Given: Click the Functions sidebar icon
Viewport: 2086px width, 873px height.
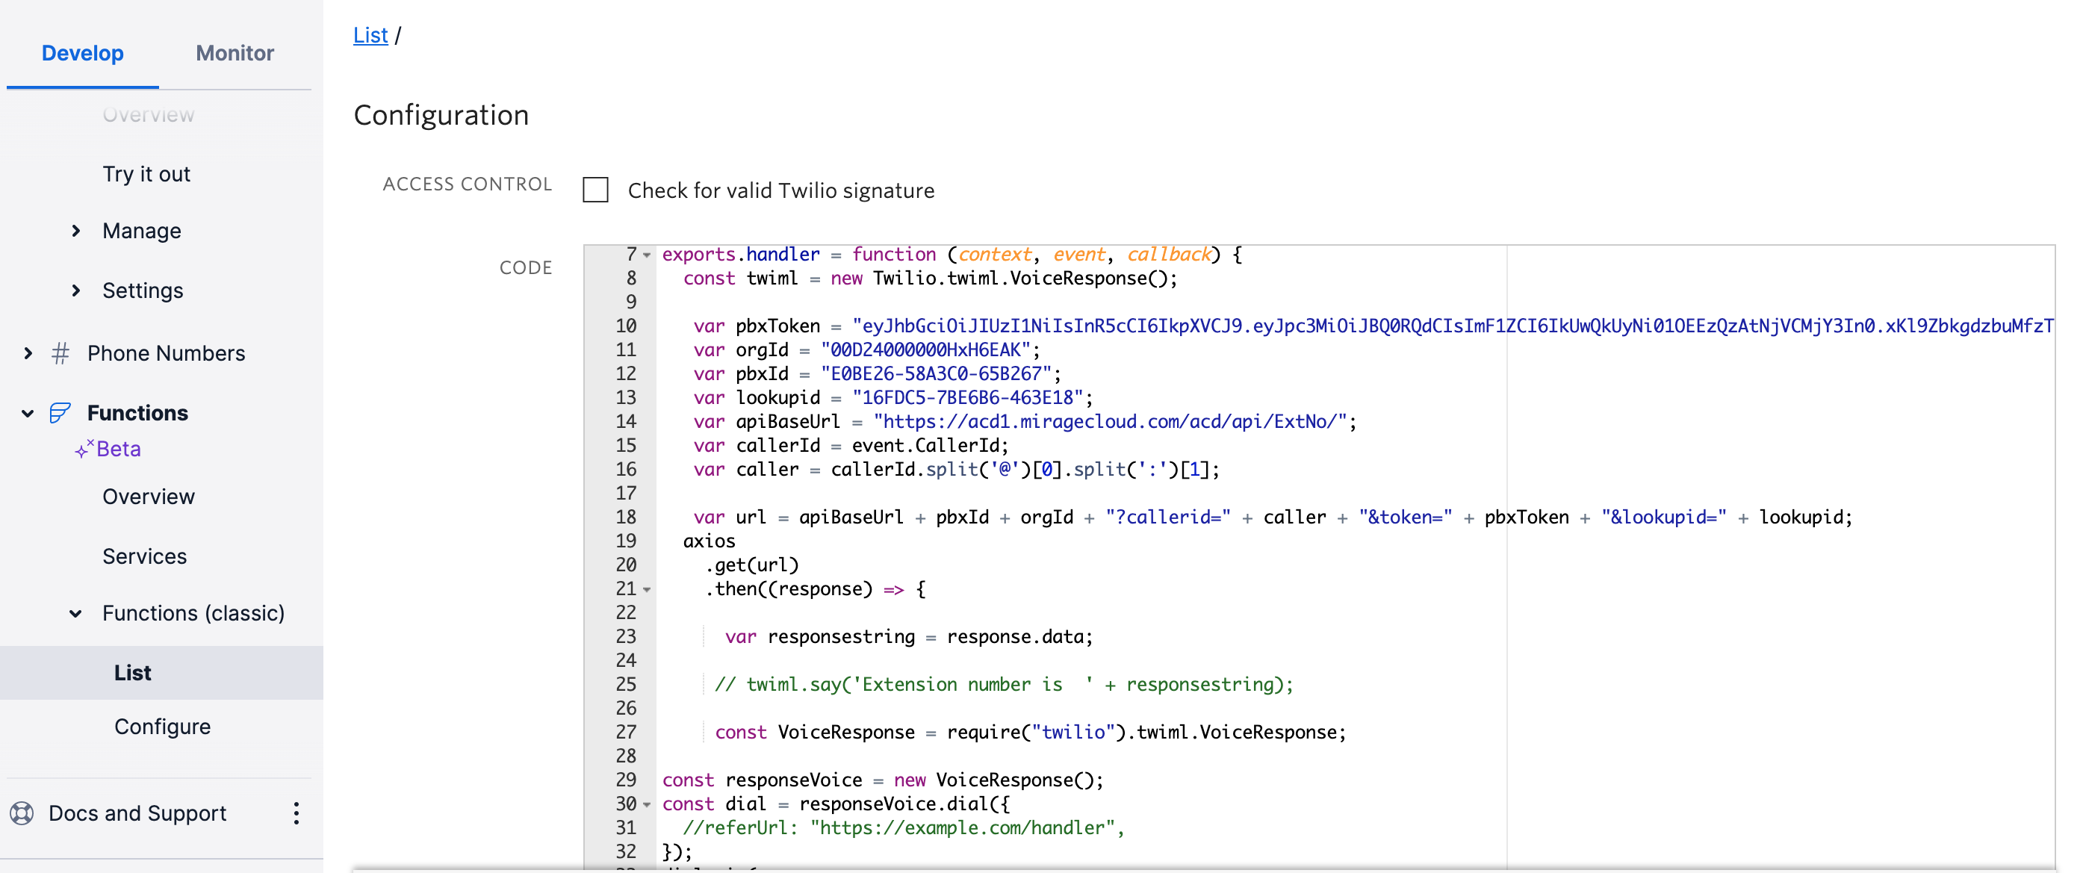Looking at the screenshot, I should pos(60,413).
